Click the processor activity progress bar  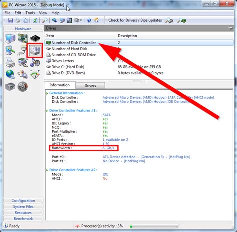[x=154, y=226]
